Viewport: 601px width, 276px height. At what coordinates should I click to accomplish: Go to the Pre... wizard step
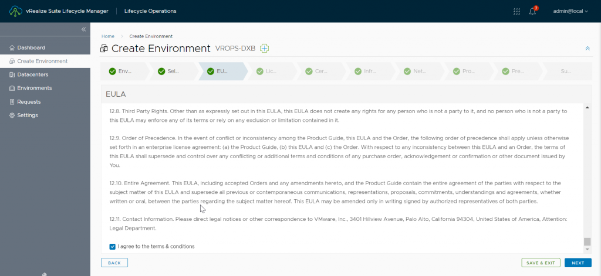coord(518,71)
